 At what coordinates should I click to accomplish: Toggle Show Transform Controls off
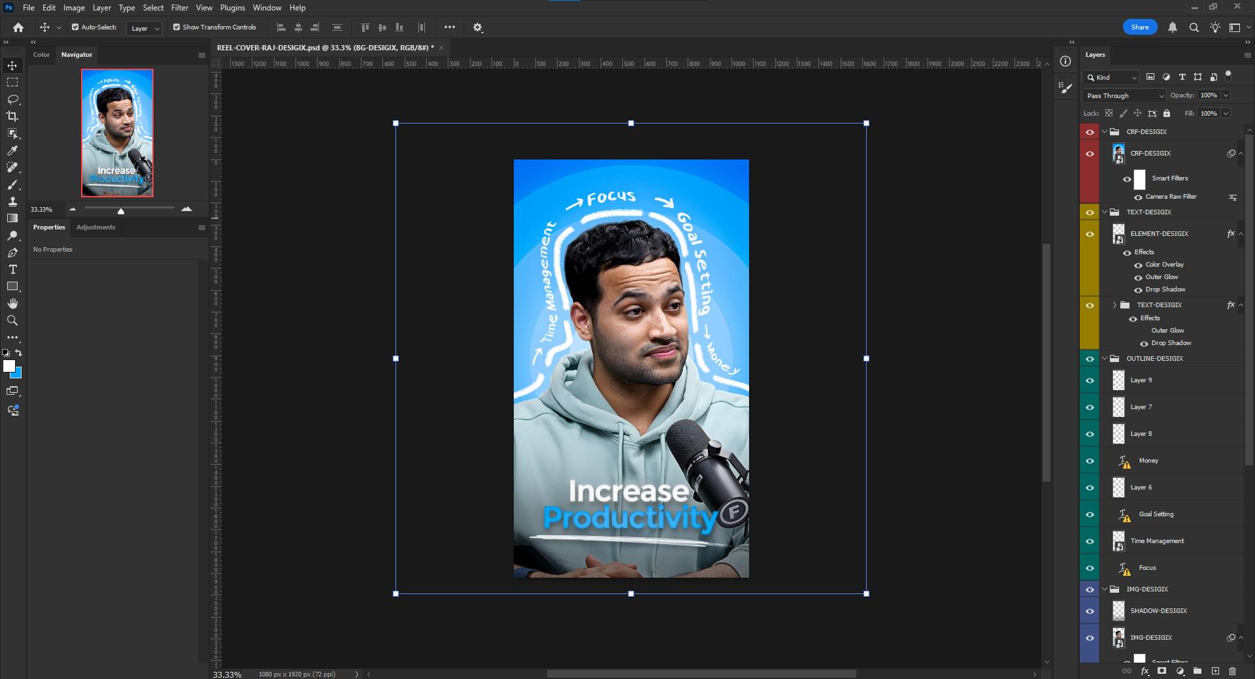(x=176, y=27)
